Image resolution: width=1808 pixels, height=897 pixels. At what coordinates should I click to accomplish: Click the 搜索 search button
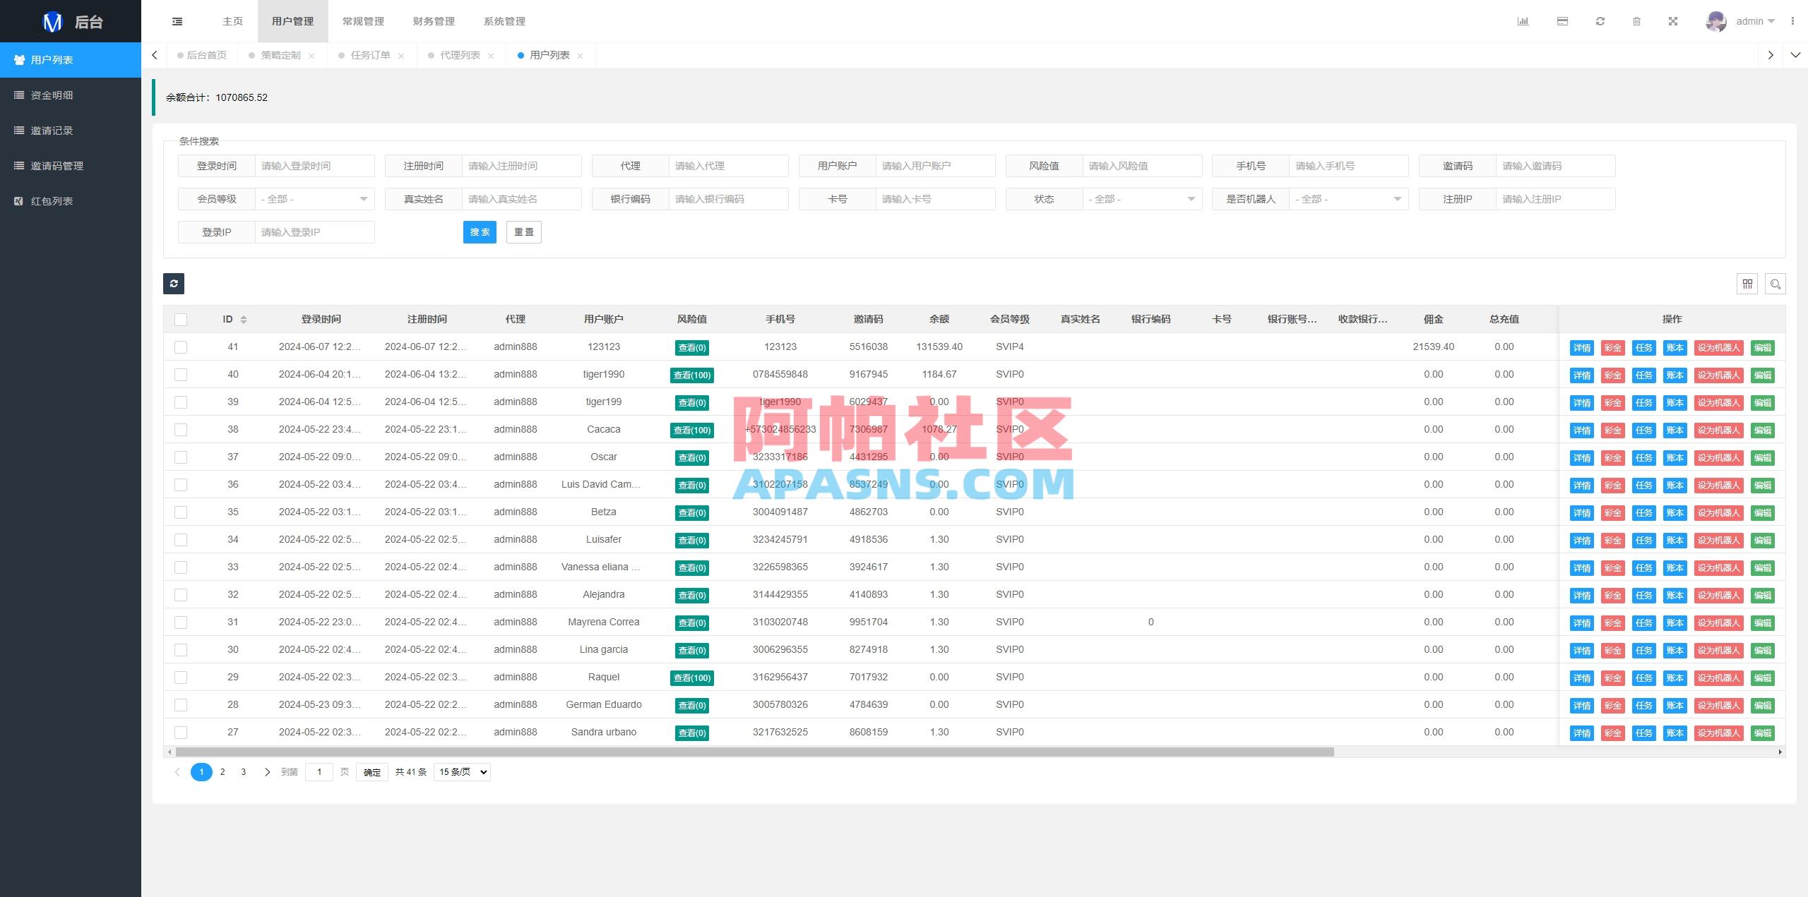[x=480, y=231]
